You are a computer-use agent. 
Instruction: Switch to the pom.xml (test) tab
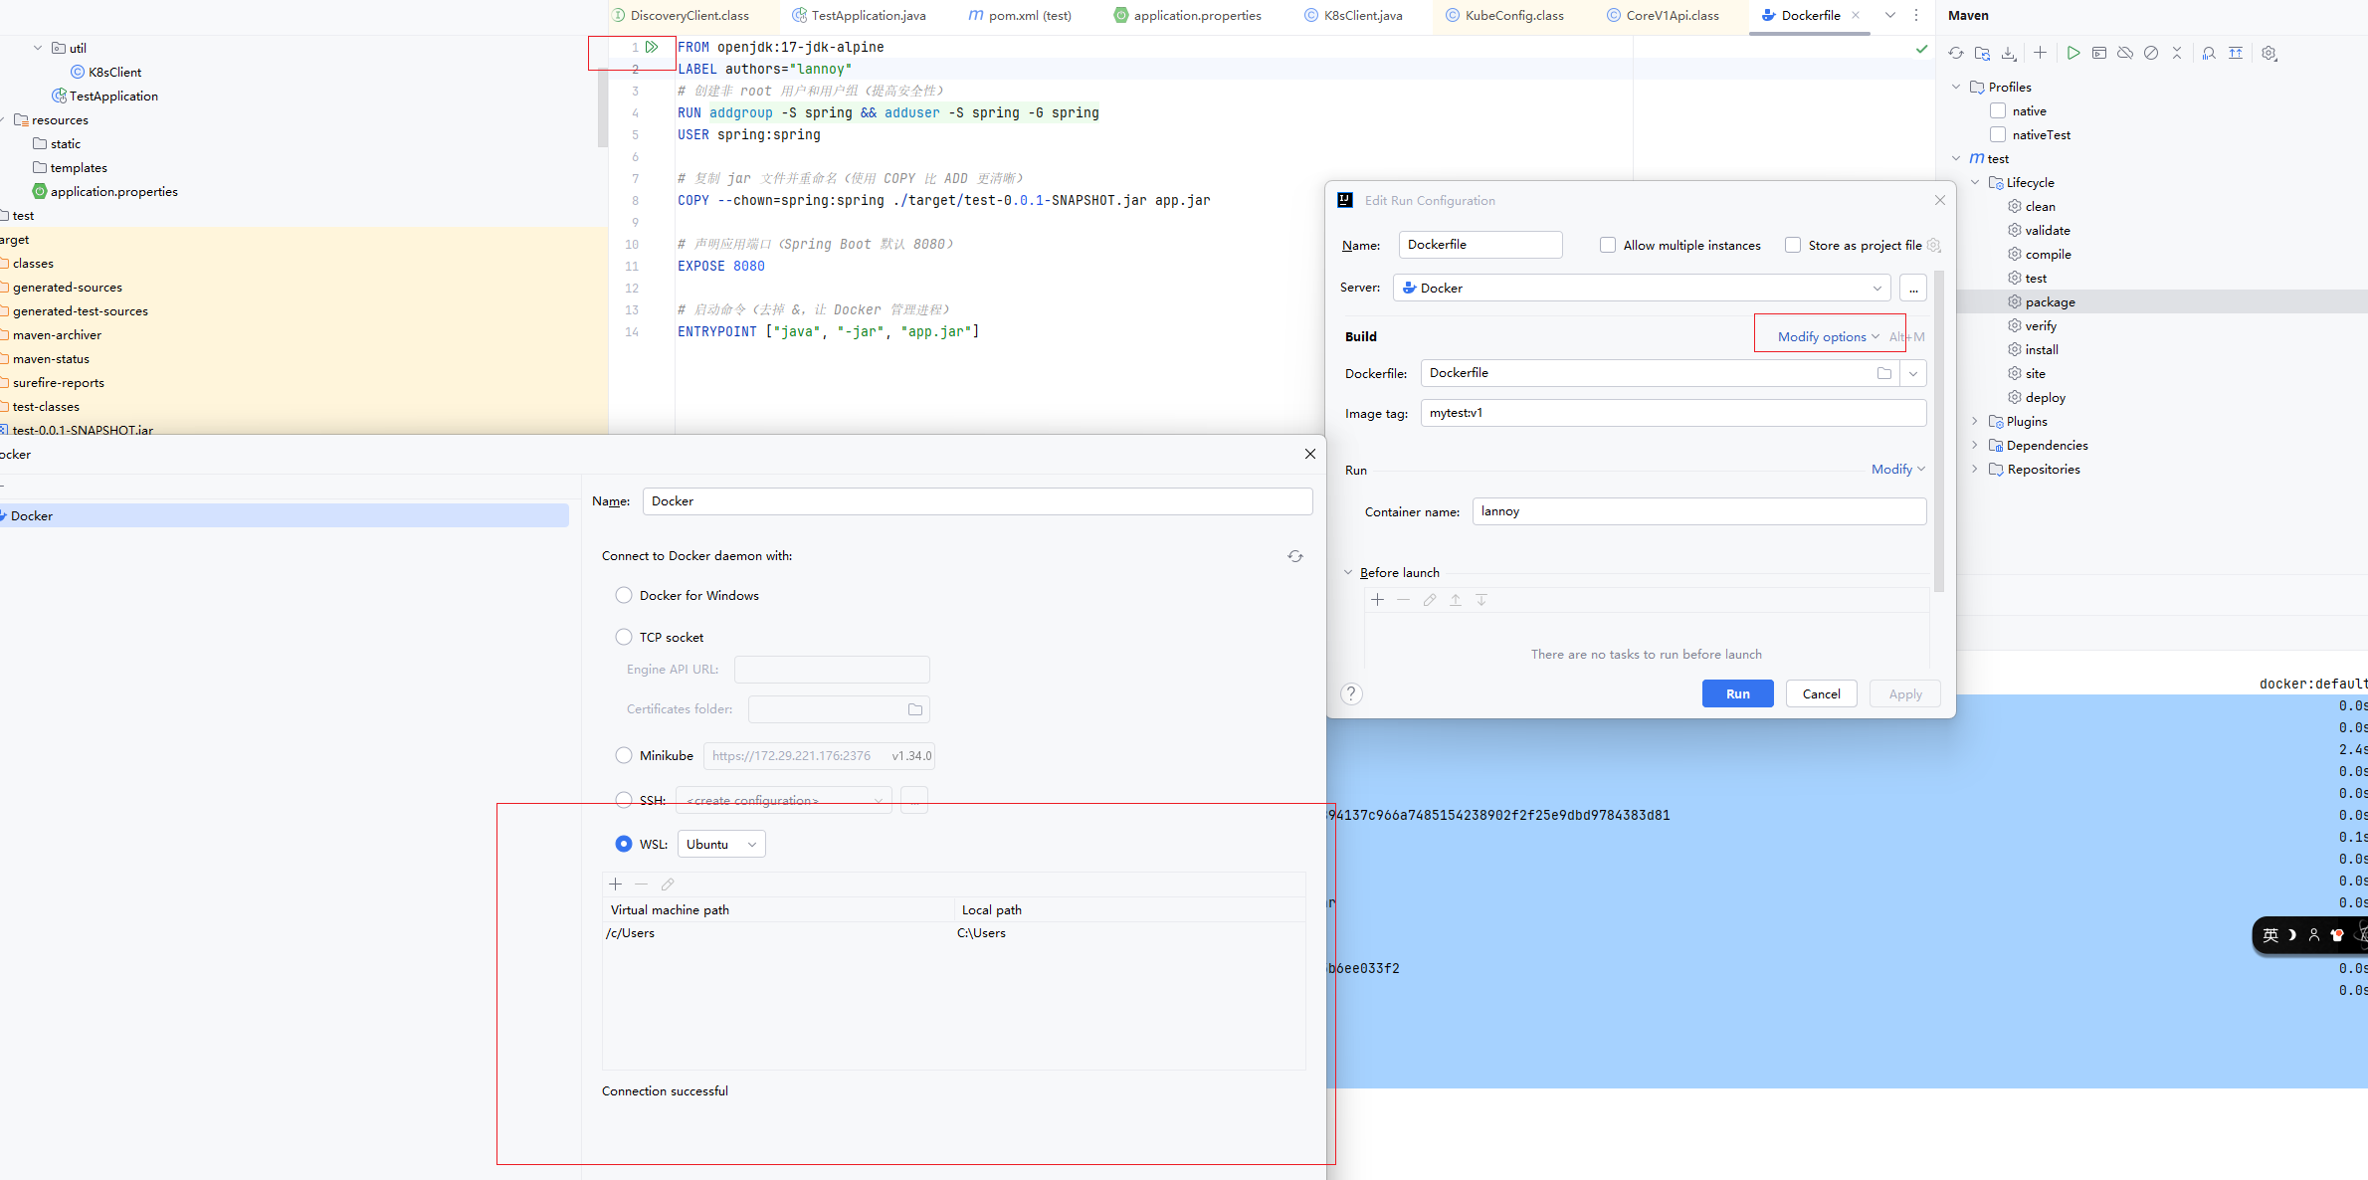tap(1020, 15)
